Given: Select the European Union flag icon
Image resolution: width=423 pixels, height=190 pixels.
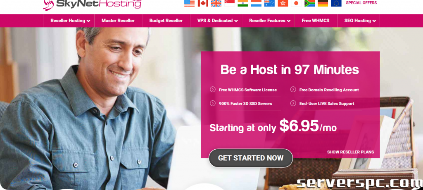Looking at the screenshot, I should 336,3.
